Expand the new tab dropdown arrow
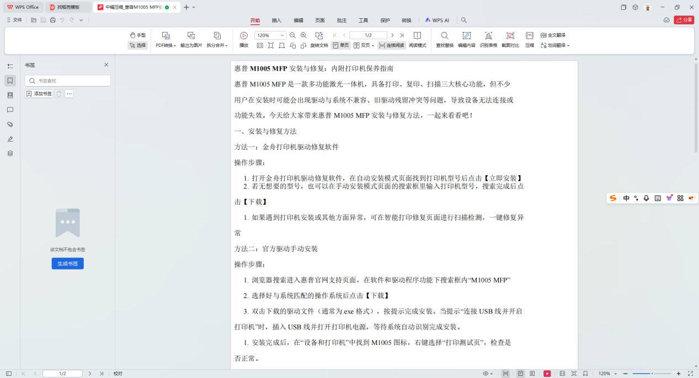This screenshot has width=699, height=378. (x=194, y=7)
